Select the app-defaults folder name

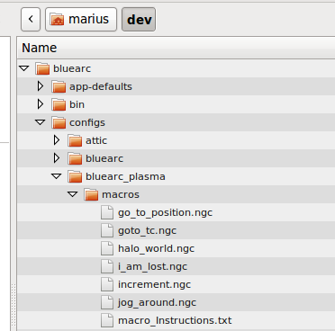(x=101, y=87)
